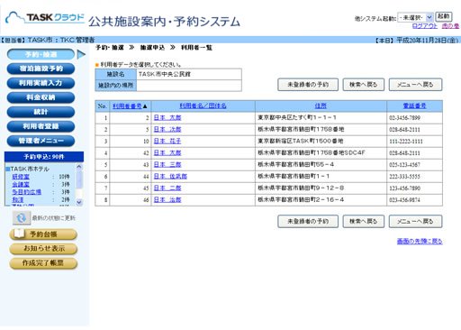This screenshot has width=461, height=330.
Task: Click the 研修室 link in the sidebar
Action: [21, 177]
